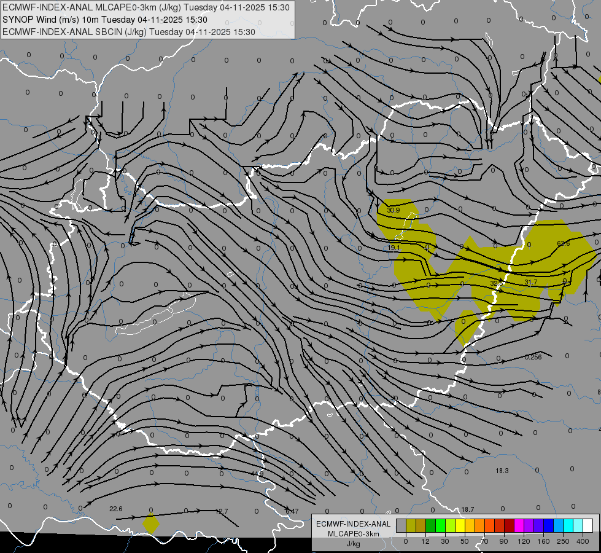
Task: Click the '120' tick label on the legend
Action: click(524, 541)
